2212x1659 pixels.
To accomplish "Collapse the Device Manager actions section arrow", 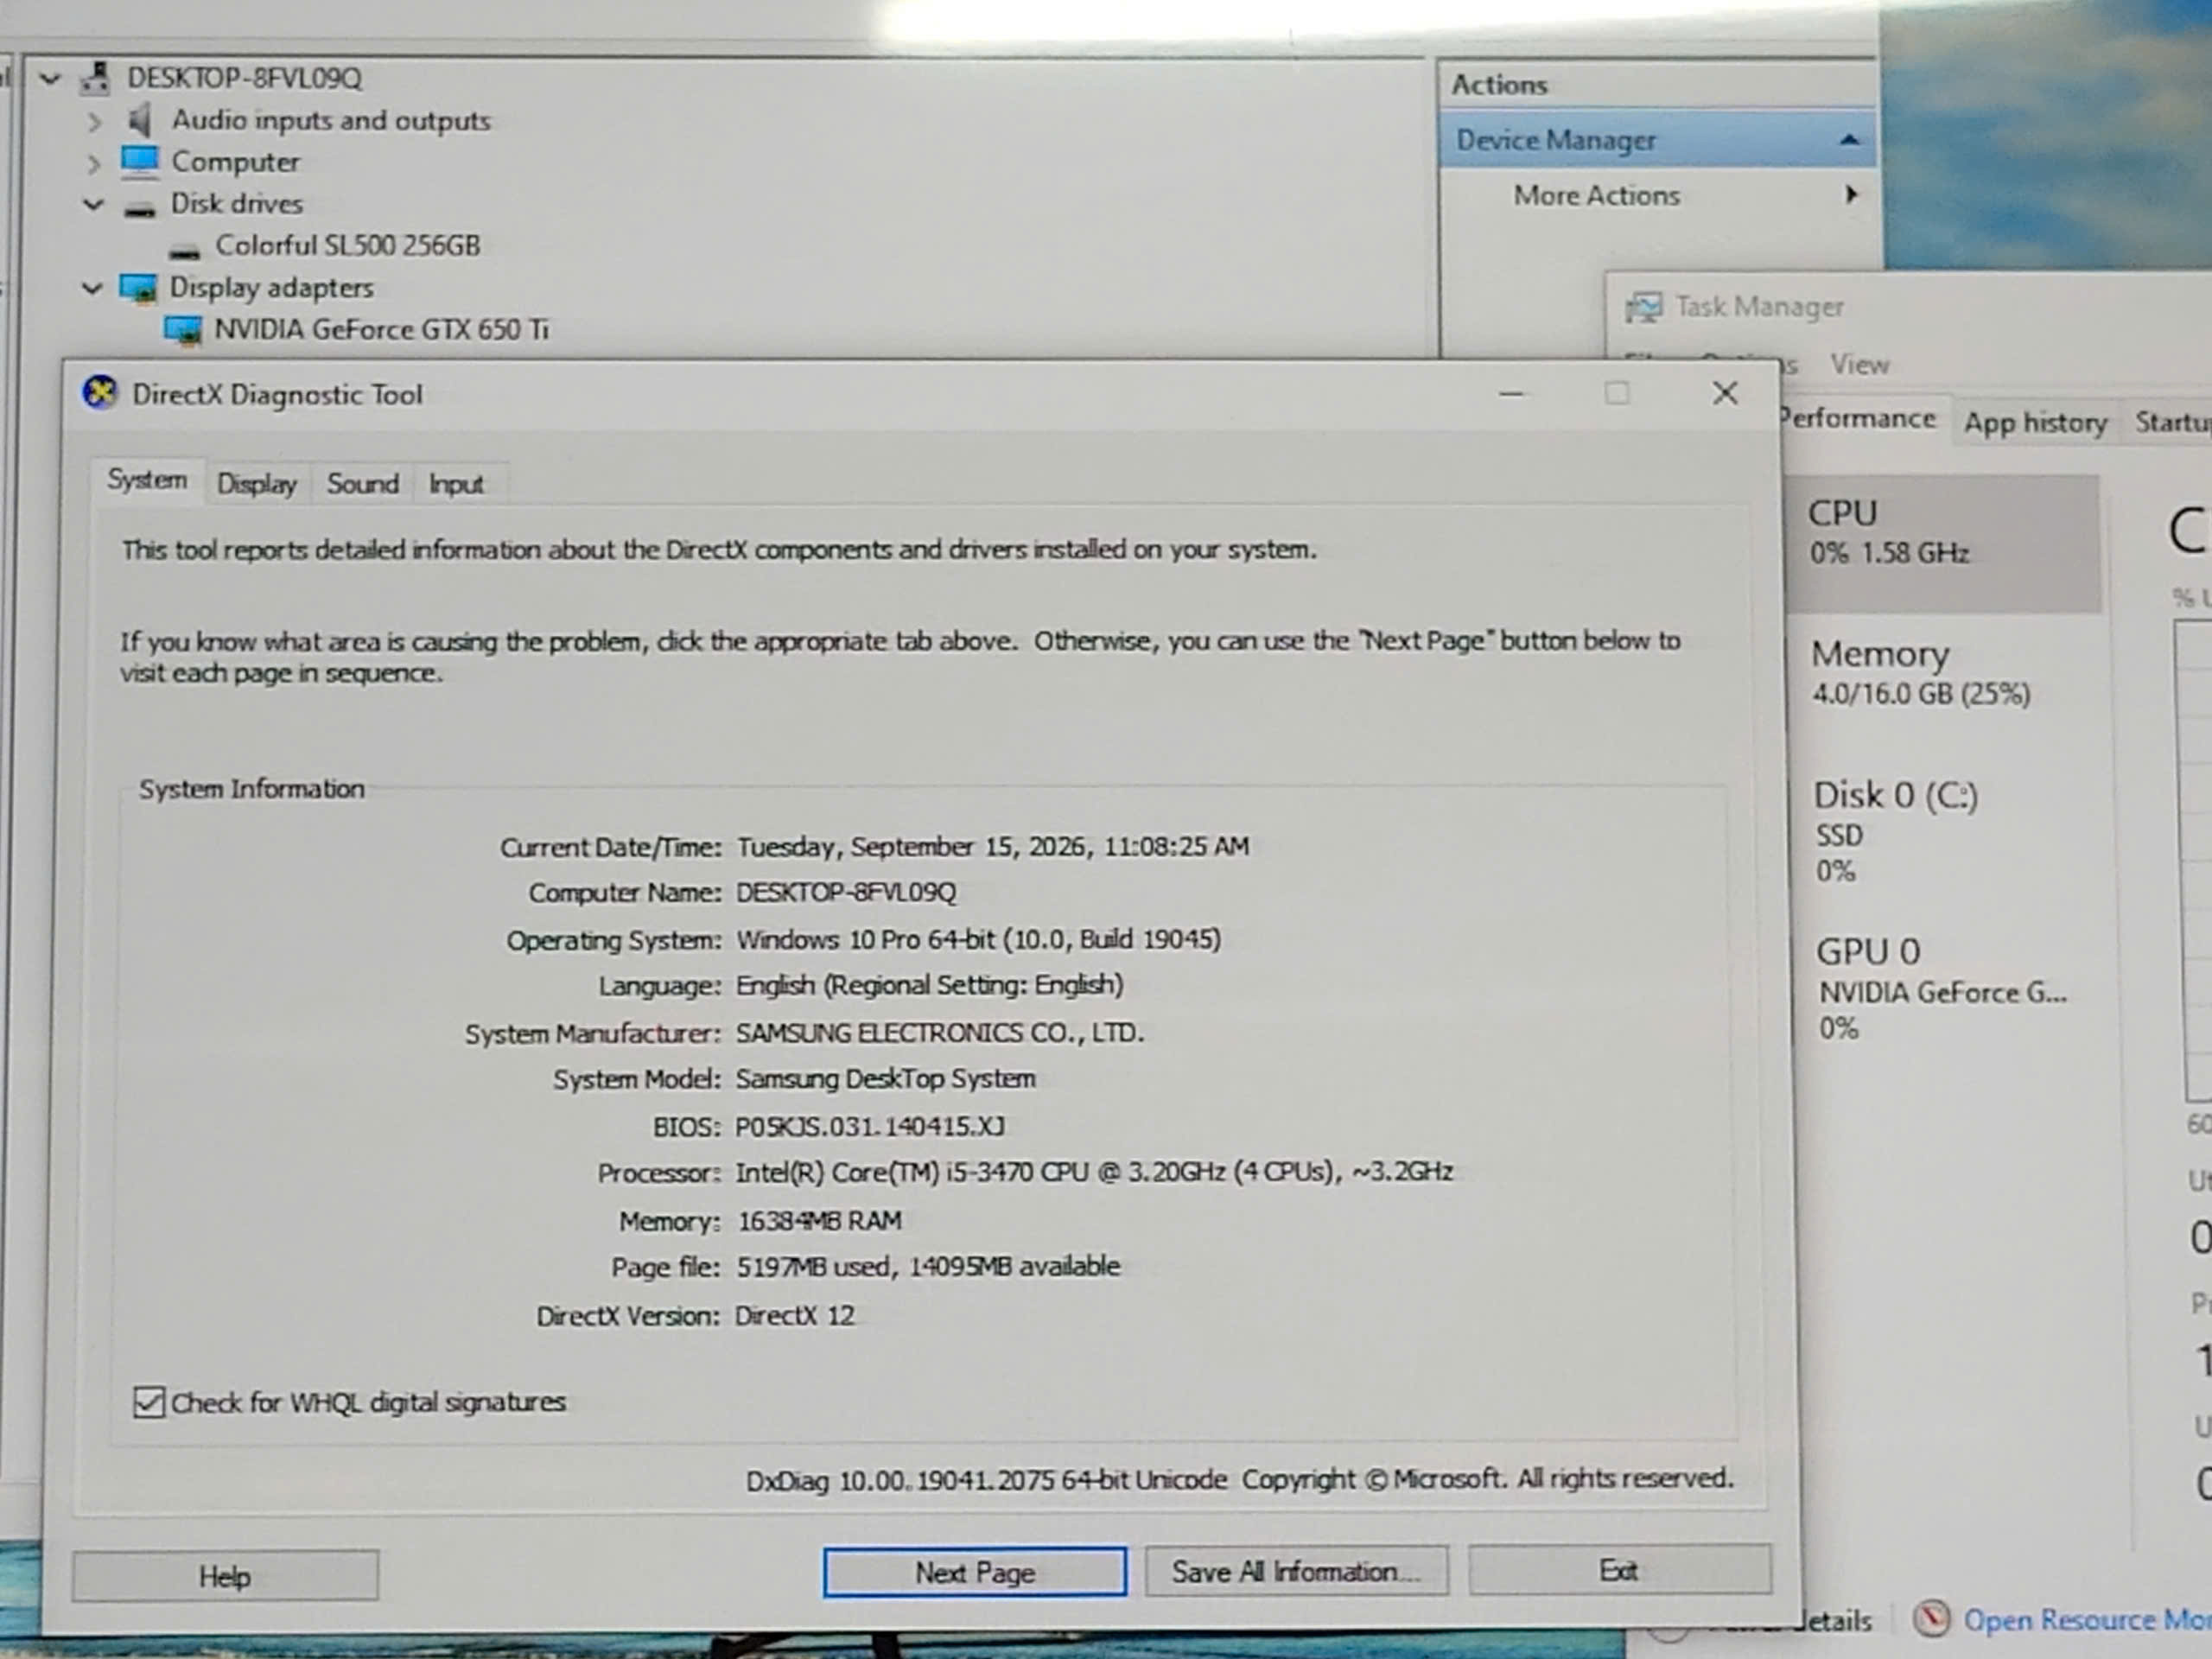I will click(1849, 140).
